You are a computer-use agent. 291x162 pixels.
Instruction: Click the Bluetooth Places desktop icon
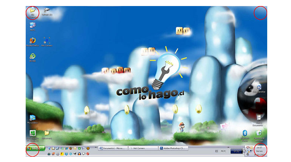tap(245, 133)
